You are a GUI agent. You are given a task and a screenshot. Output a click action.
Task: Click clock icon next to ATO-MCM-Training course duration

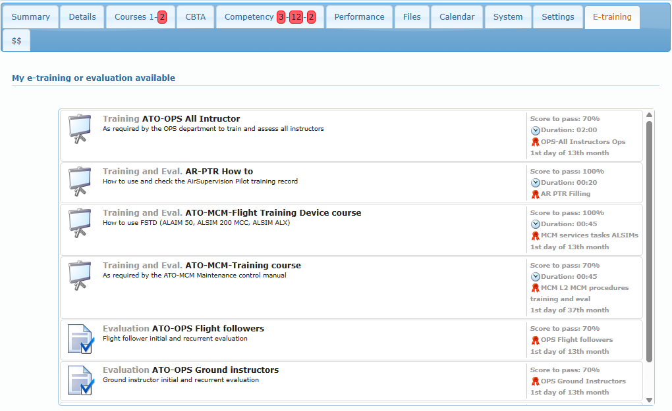pyautogui.click(x=535, y=277)
